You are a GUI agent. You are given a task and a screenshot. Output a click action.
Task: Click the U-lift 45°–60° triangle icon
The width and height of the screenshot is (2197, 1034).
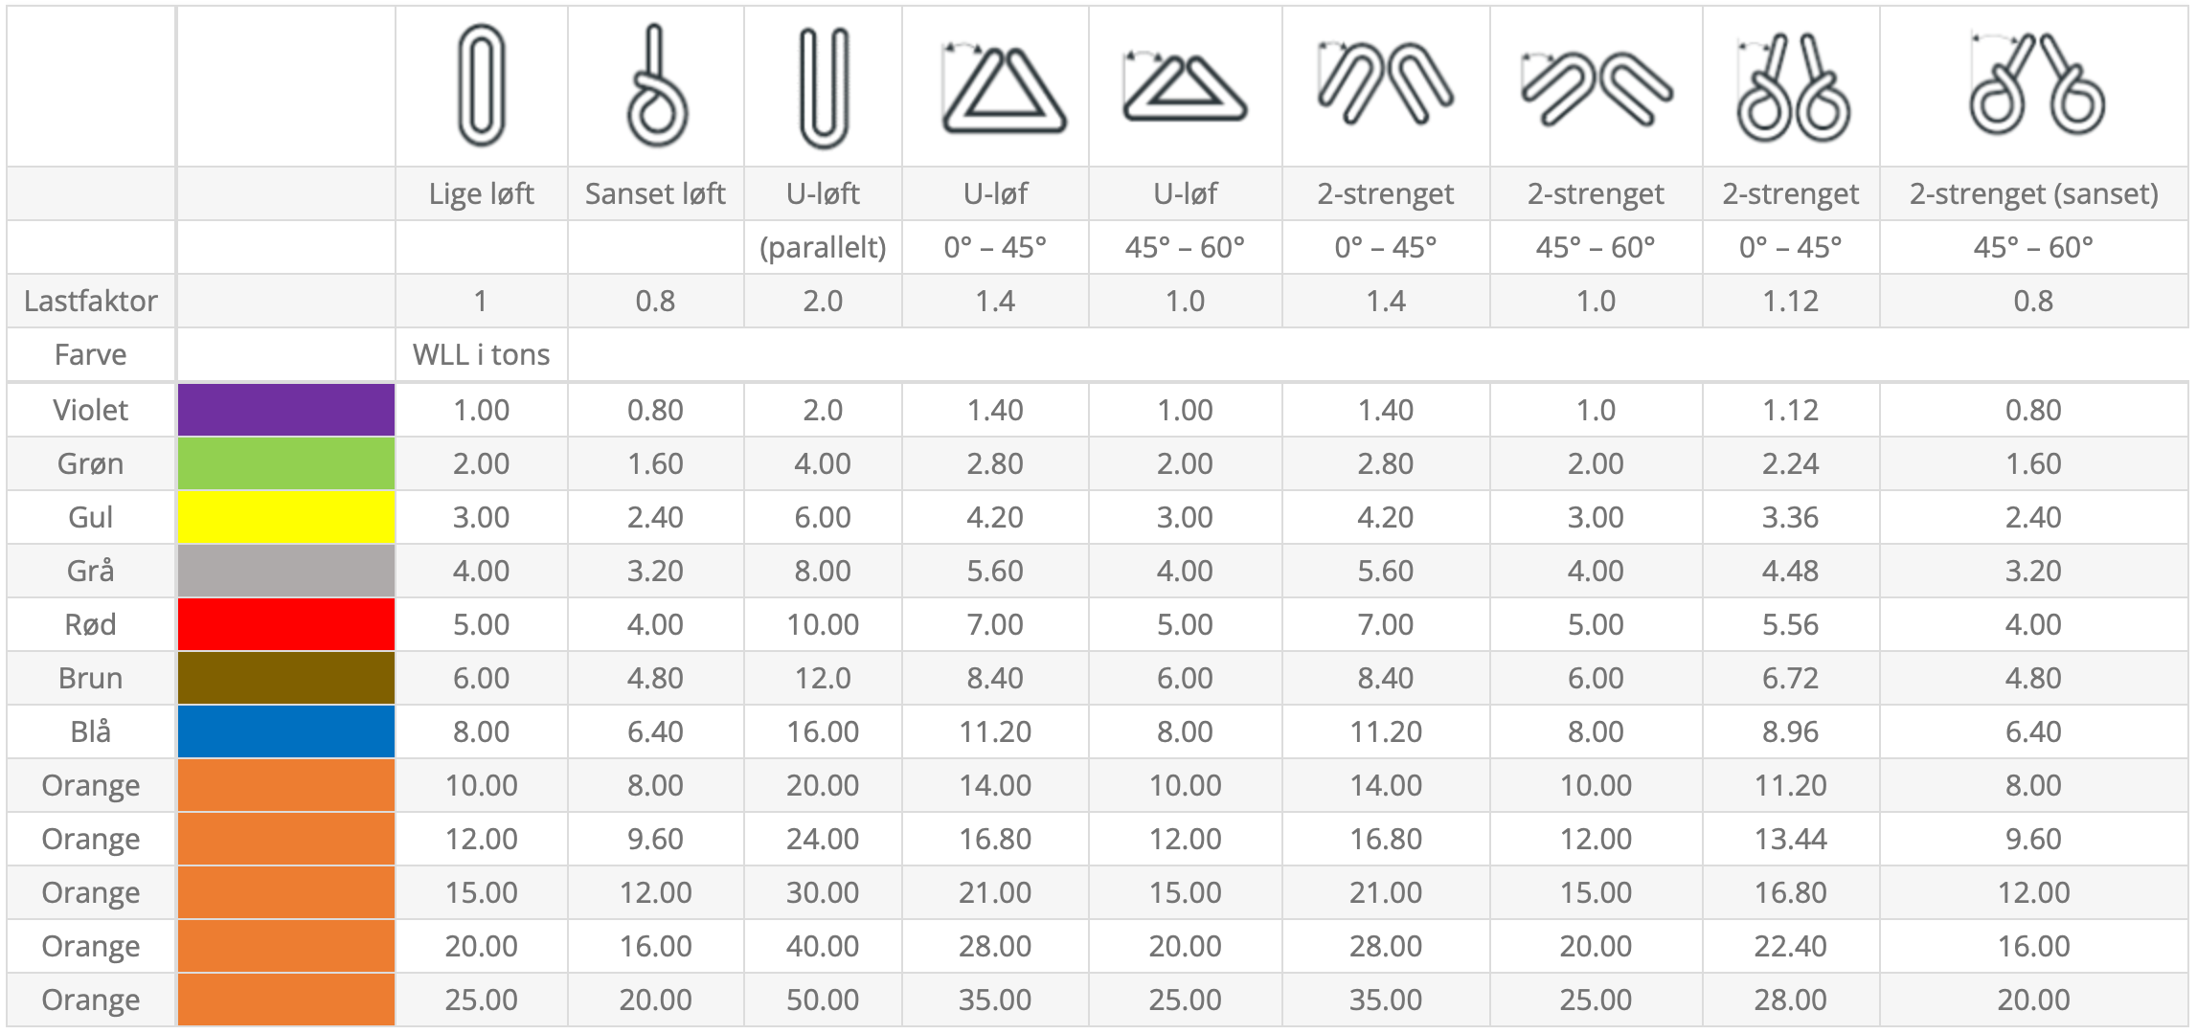tap(1185, 88)
